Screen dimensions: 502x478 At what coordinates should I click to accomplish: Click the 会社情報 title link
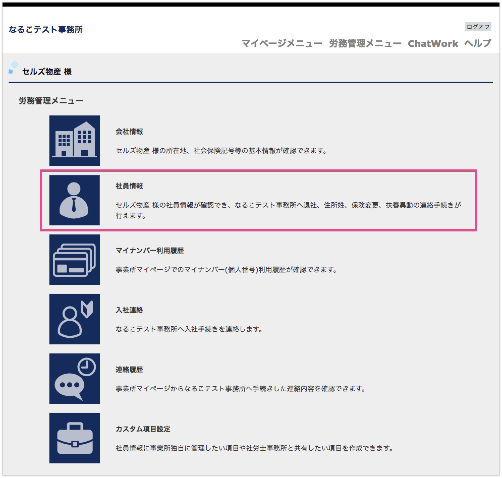pos(129,132)
